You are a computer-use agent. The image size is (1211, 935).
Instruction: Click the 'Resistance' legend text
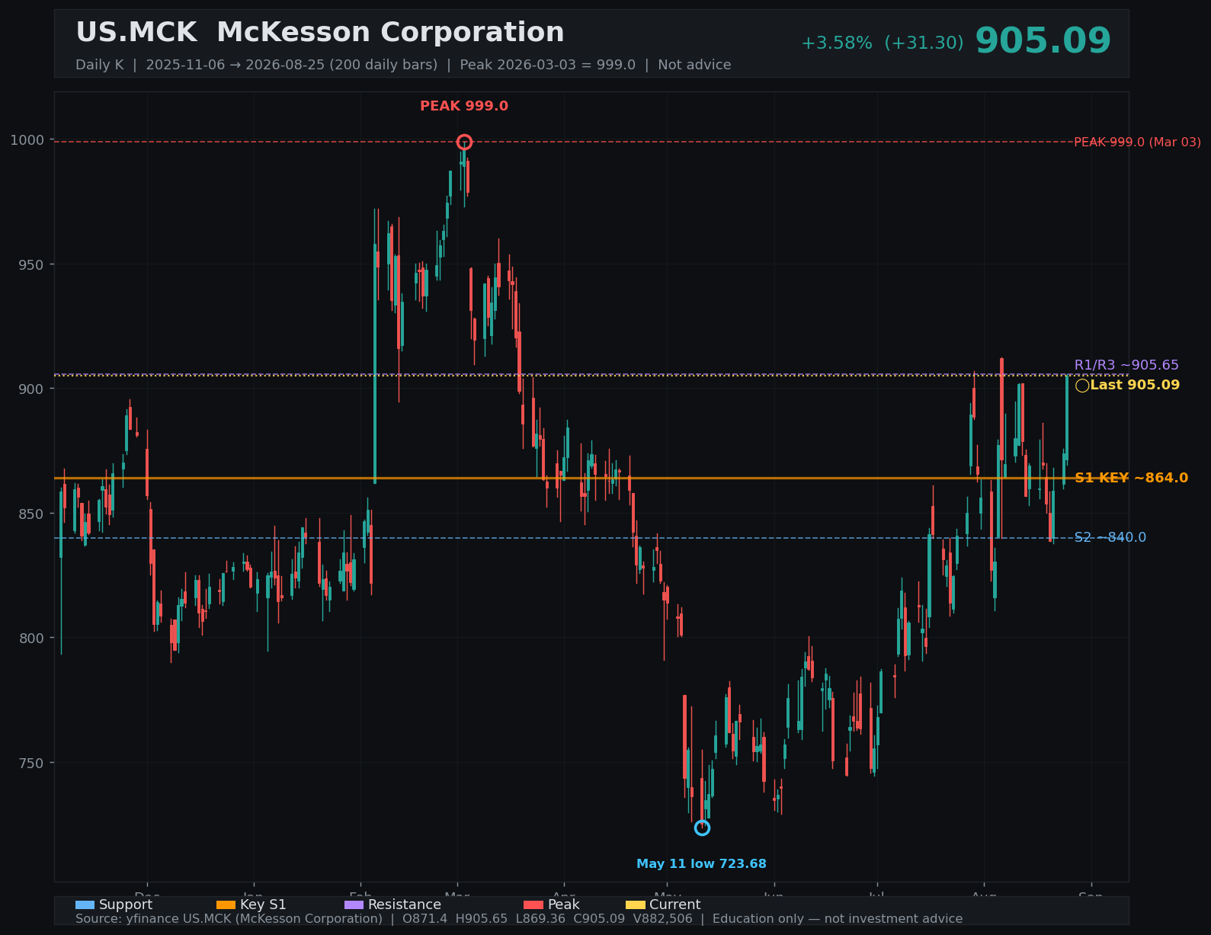pyautogui.click(x=405, y=905)
